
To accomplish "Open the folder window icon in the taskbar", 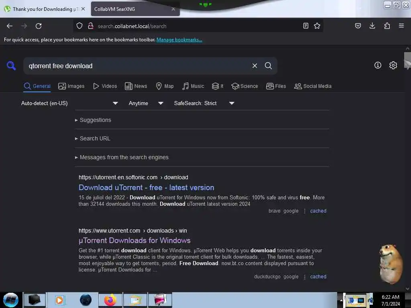I will [135, 300].
